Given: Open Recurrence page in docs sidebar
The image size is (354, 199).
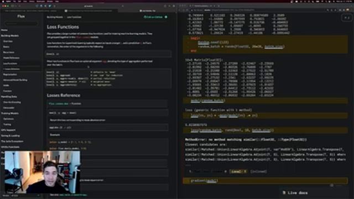Looking at the screenshot, I should 9,52.
